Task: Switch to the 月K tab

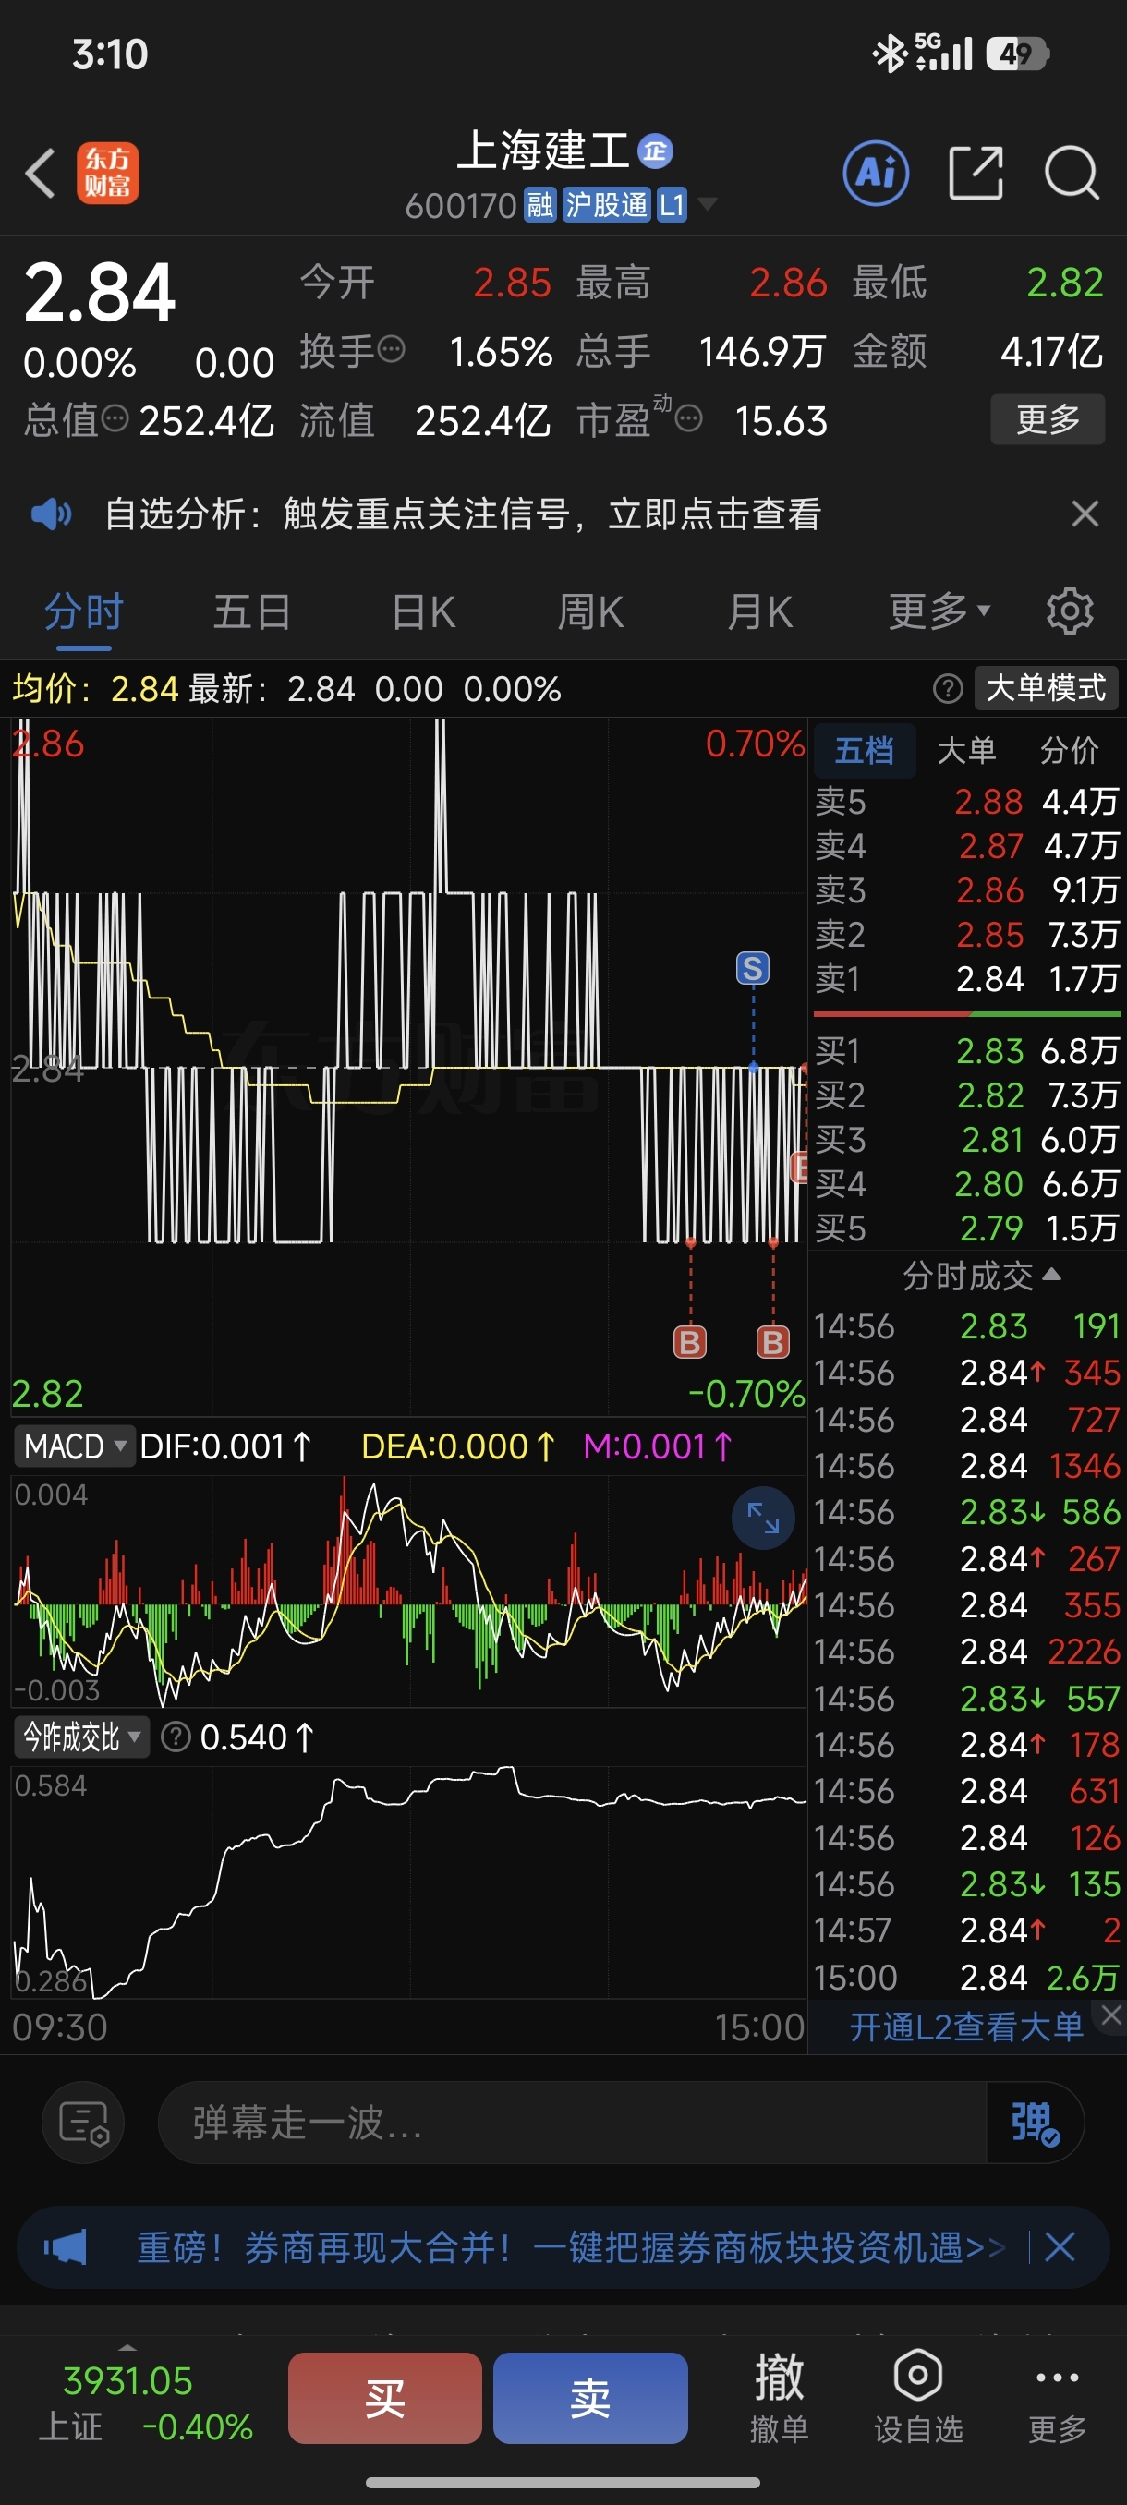Action: tap(760, 612)
